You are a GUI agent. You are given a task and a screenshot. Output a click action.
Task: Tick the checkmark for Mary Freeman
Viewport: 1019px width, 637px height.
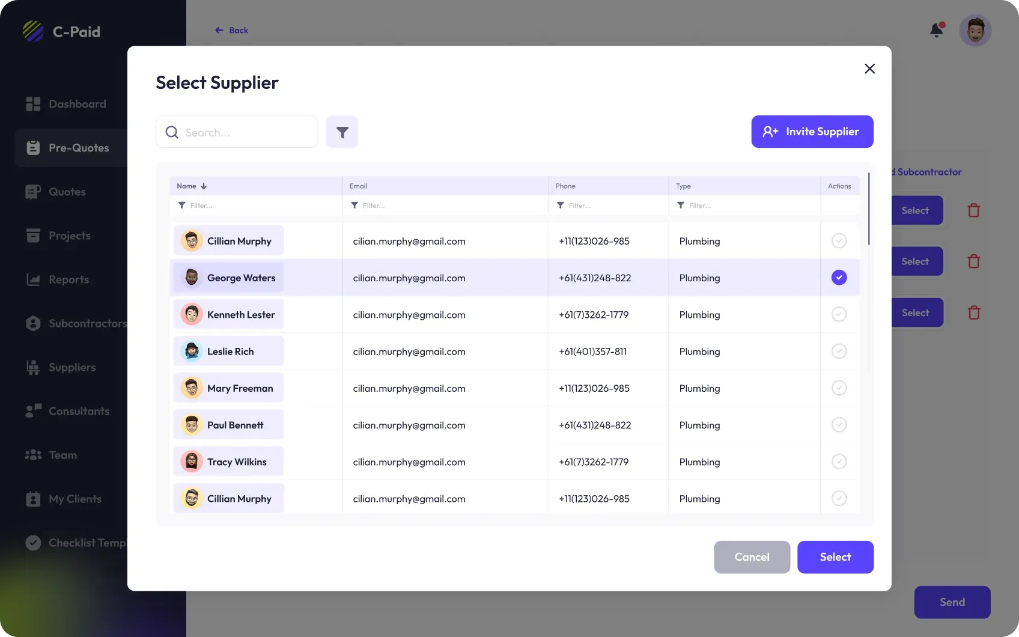point(839,388)
